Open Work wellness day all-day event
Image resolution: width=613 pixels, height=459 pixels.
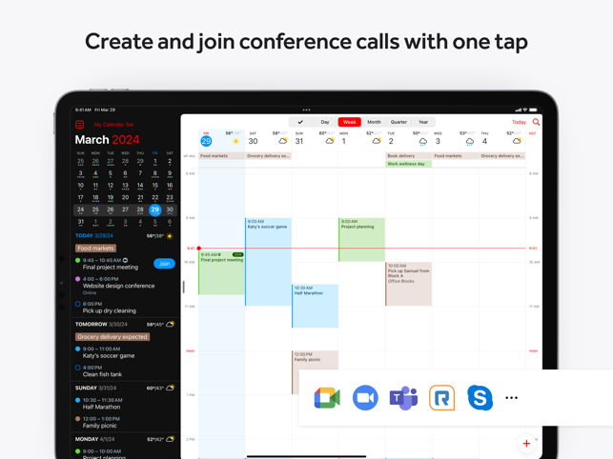click(409, 164)
